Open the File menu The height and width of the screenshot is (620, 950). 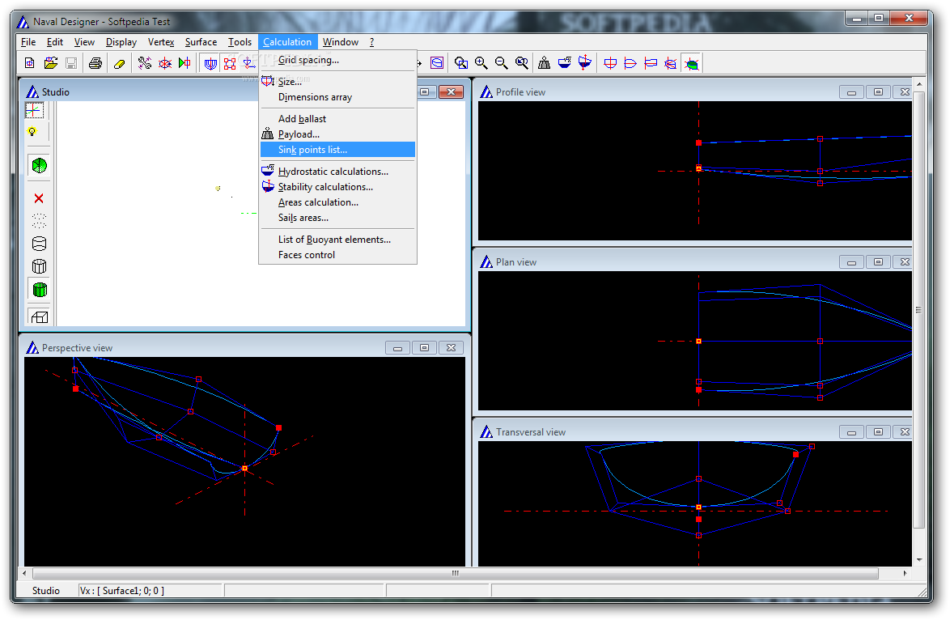click(x=28, y=42)
